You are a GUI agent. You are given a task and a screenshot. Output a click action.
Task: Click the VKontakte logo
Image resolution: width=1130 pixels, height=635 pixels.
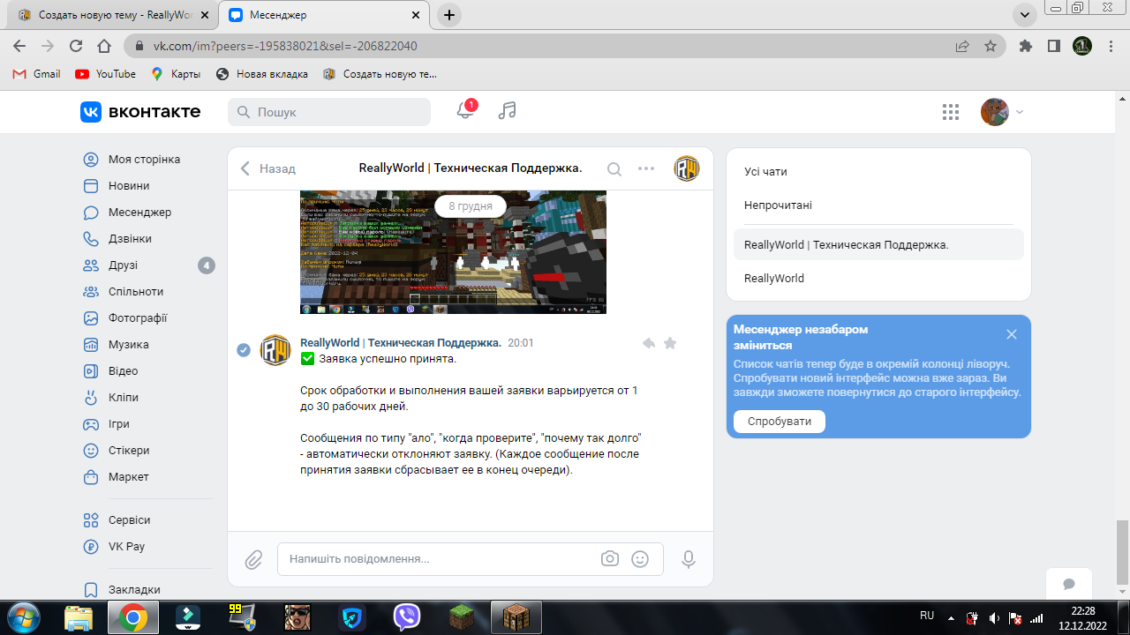click(140, 112)
